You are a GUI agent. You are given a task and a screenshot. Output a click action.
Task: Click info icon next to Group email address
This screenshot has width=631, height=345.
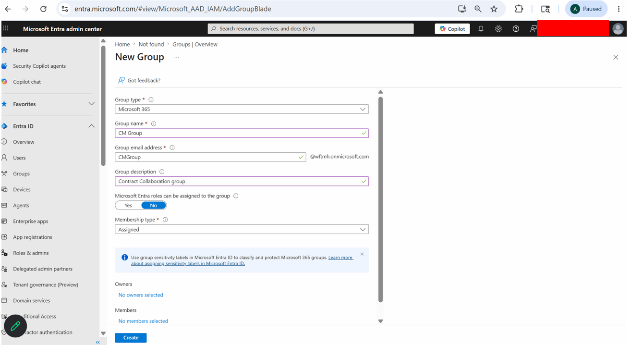[x=172, y=148]
